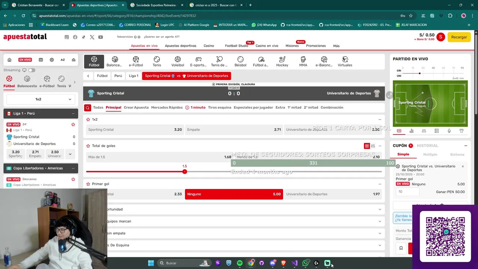The image size is (478, 269).
Task: Select E-sports sport tile
Action: click(198, 62)
